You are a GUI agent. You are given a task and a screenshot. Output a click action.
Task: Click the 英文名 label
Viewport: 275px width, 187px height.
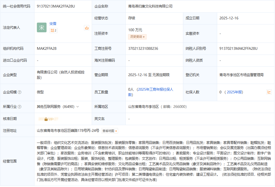point(100,119)
